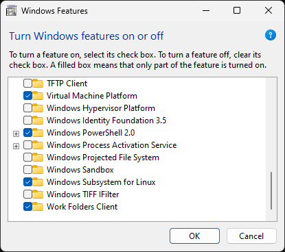Check the Windows Hypervisor Platform box

point(27,108)
